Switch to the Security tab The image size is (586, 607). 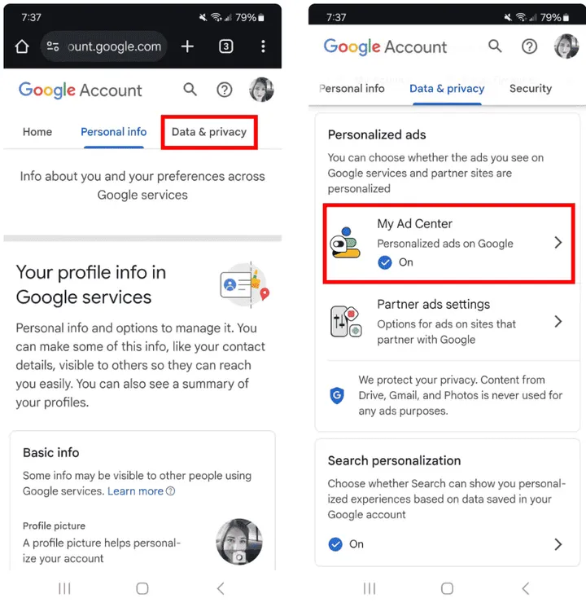tap(531, 89)
